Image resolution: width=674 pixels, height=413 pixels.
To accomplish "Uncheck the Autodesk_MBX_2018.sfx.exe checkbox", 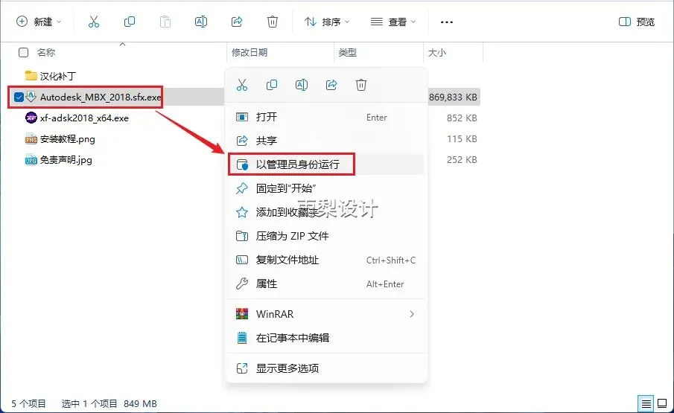I will click(x=19, y=97).
